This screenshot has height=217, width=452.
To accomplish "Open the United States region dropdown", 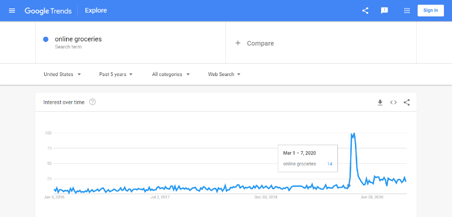I will 62,74.
